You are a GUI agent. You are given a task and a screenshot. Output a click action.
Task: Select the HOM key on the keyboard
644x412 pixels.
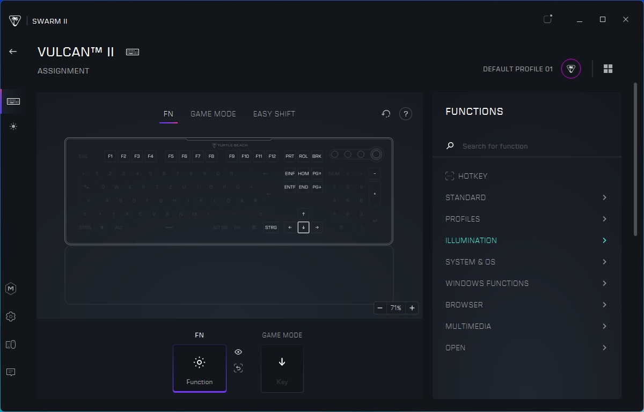(x=303, y=173)
